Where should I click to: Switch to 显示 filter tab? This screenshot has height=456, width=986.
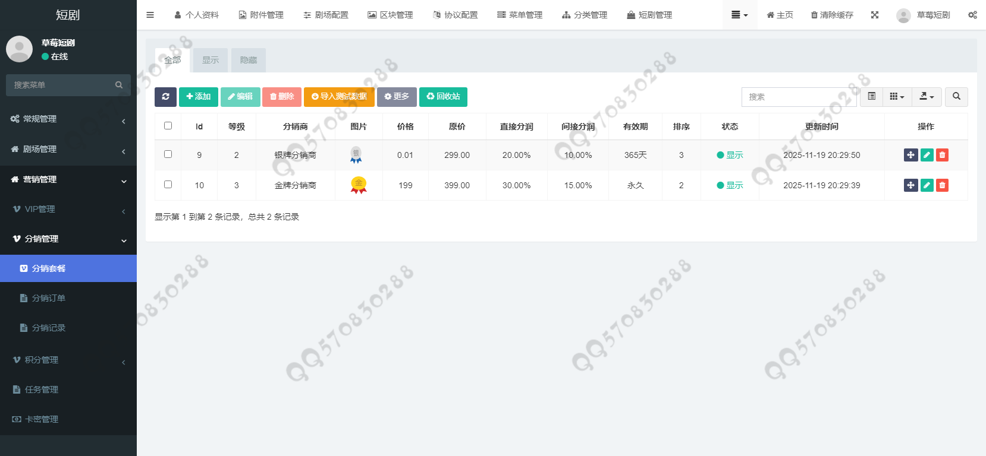[211, 60]
